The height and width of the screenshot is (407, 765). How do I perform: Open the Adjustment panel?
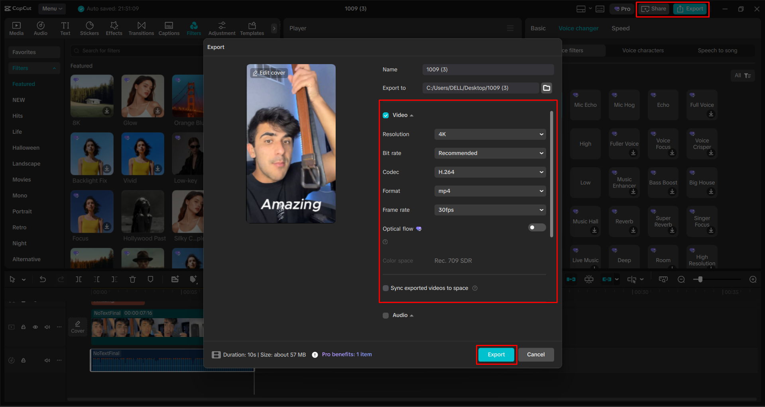click(x=222, y=28)
